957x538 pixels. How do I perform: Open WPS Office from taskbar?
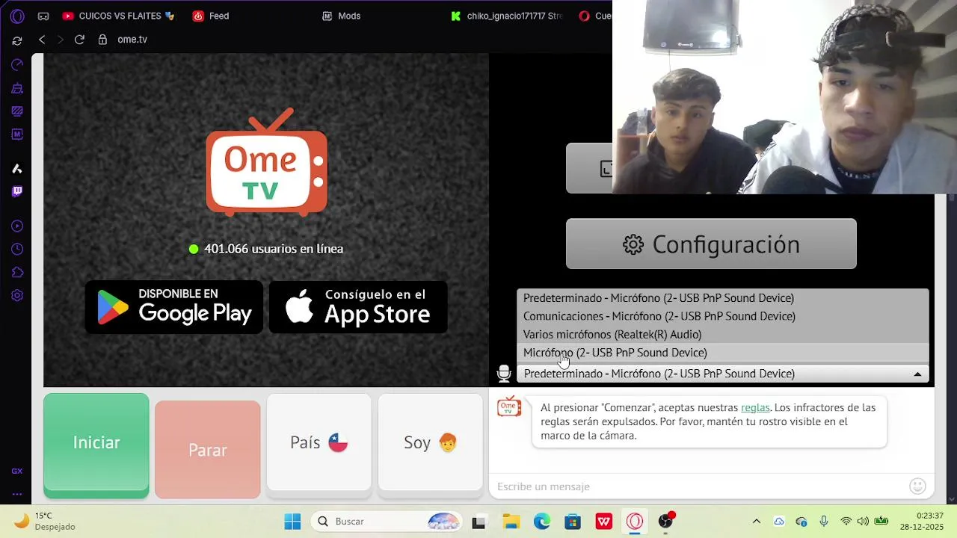pyautogui.click(x=603, y=522)
